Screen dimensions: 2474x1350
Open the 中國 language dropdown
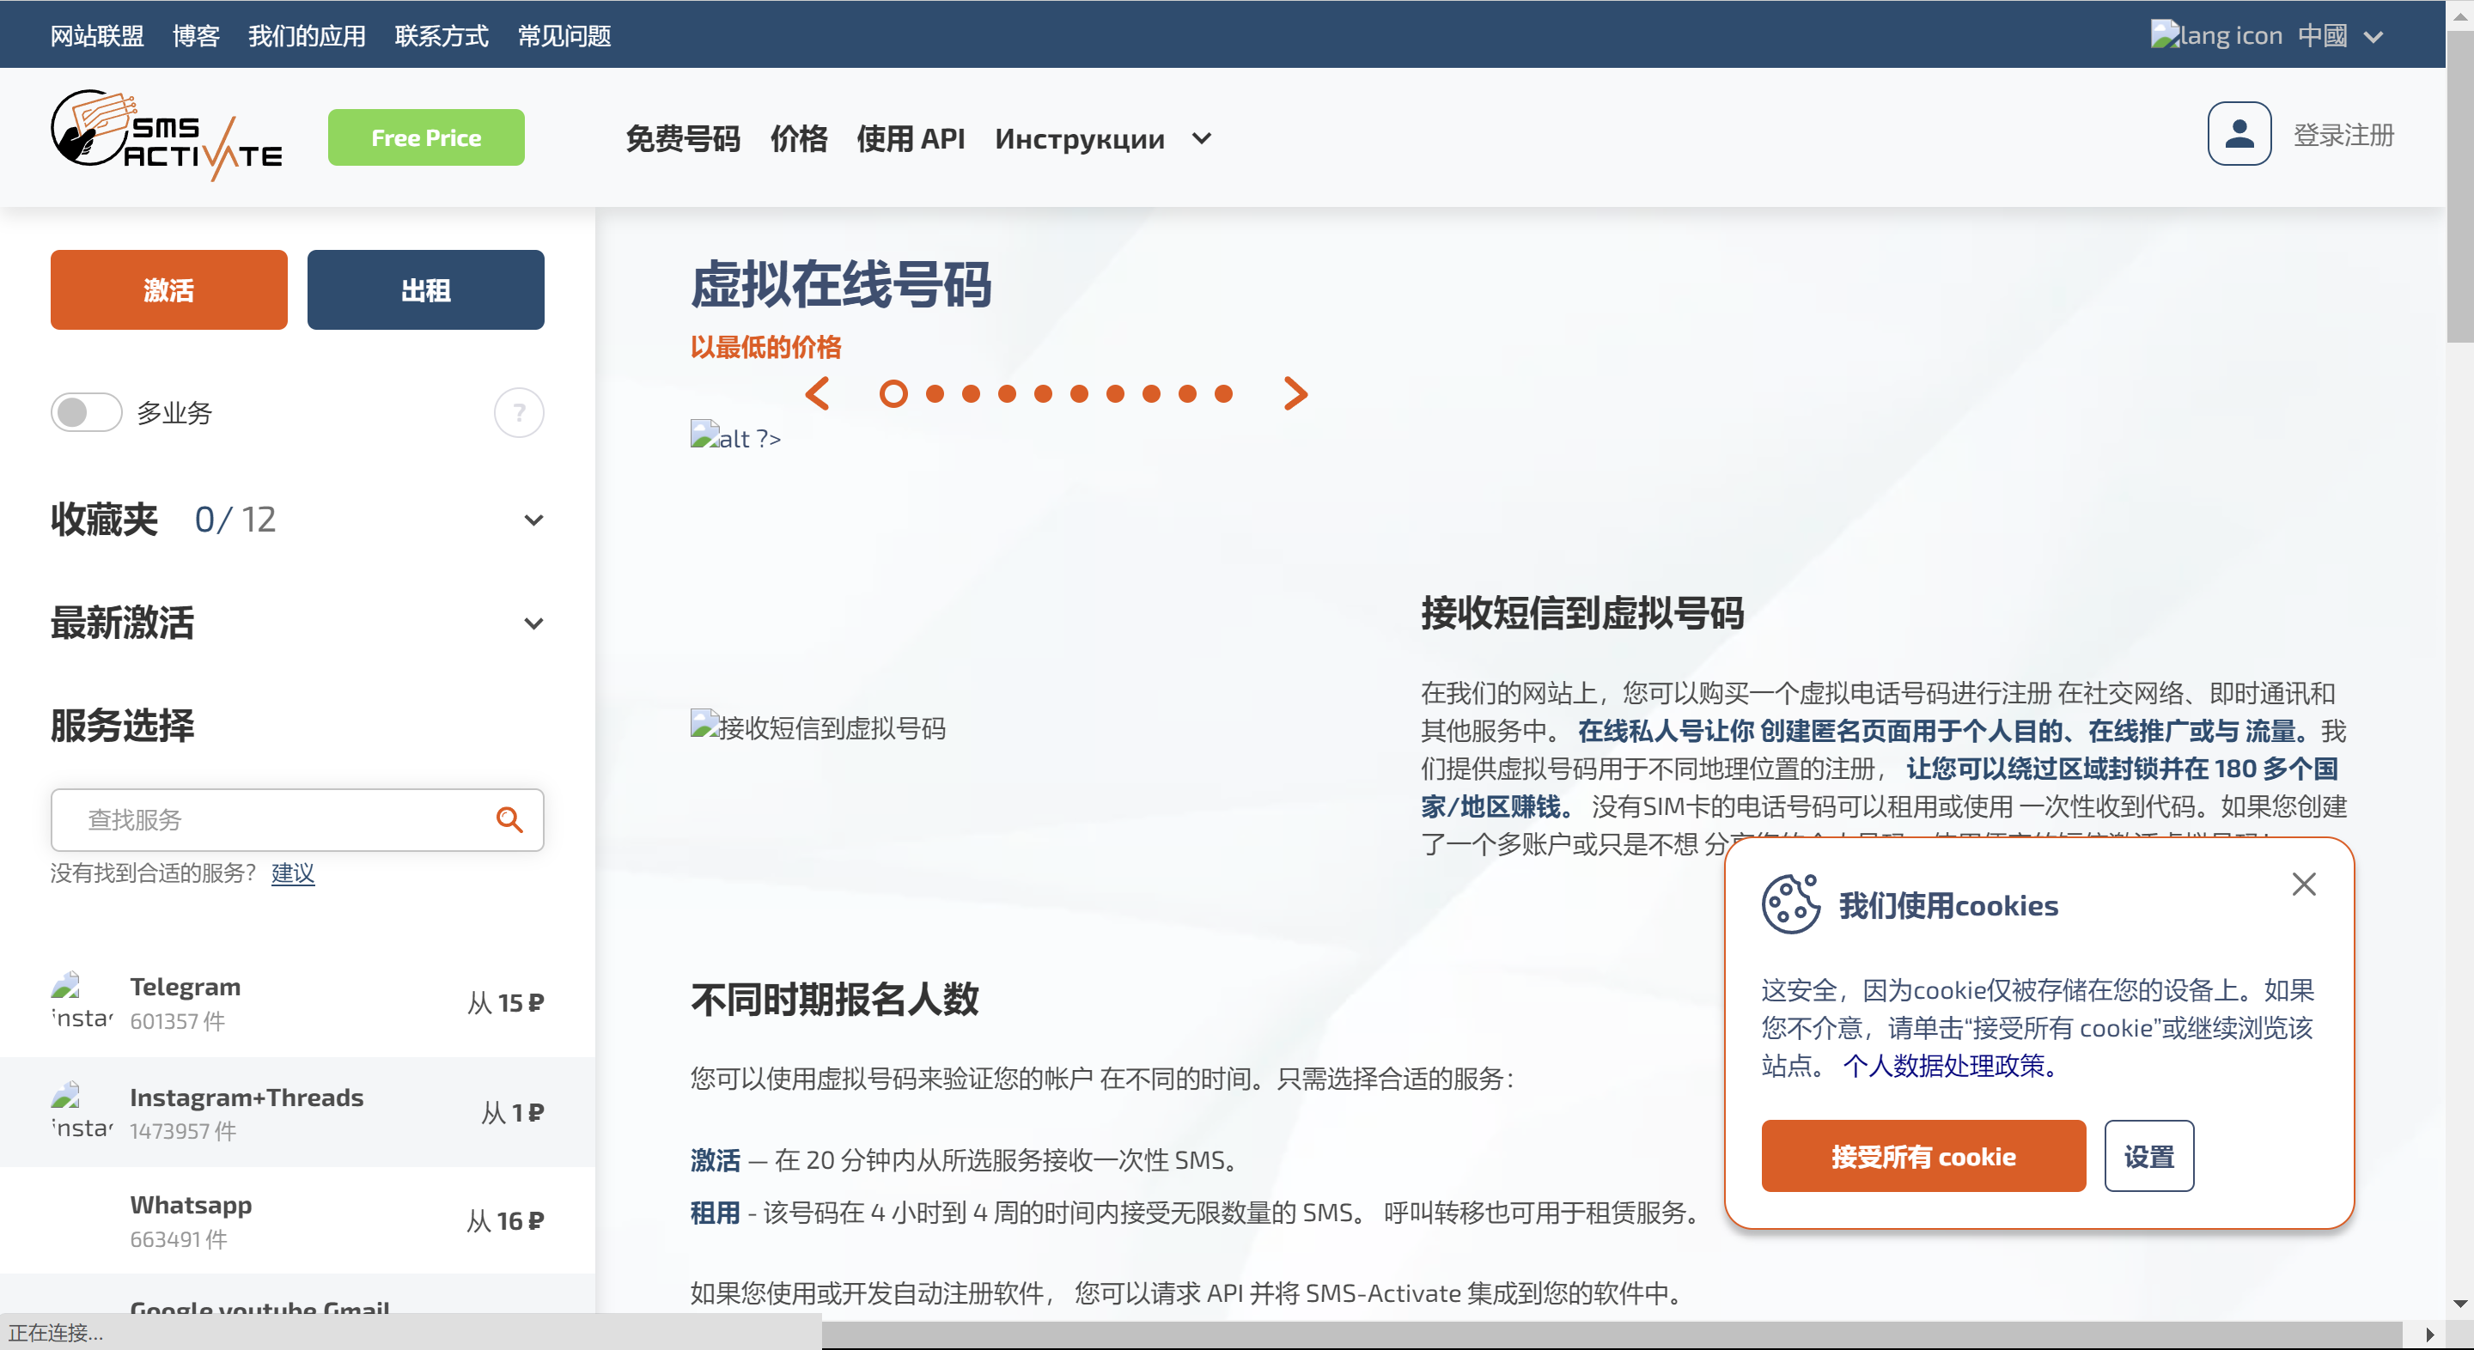coord(2339,35)
